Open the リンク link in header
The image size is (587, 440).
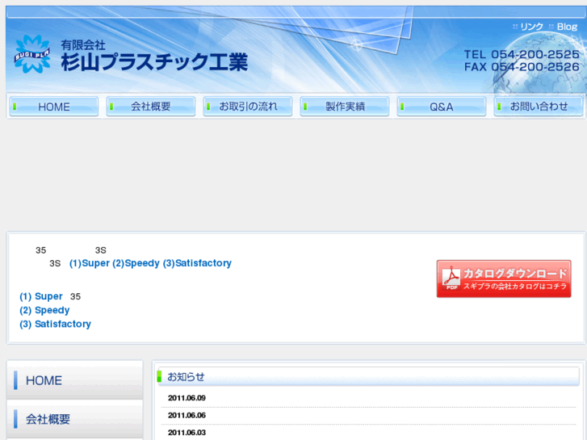point(531,27)
